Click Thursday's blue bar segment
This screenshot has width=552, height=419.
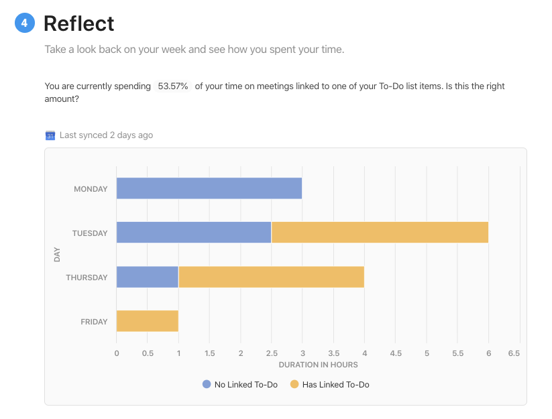pyautogui.click(x=147, y=278)
